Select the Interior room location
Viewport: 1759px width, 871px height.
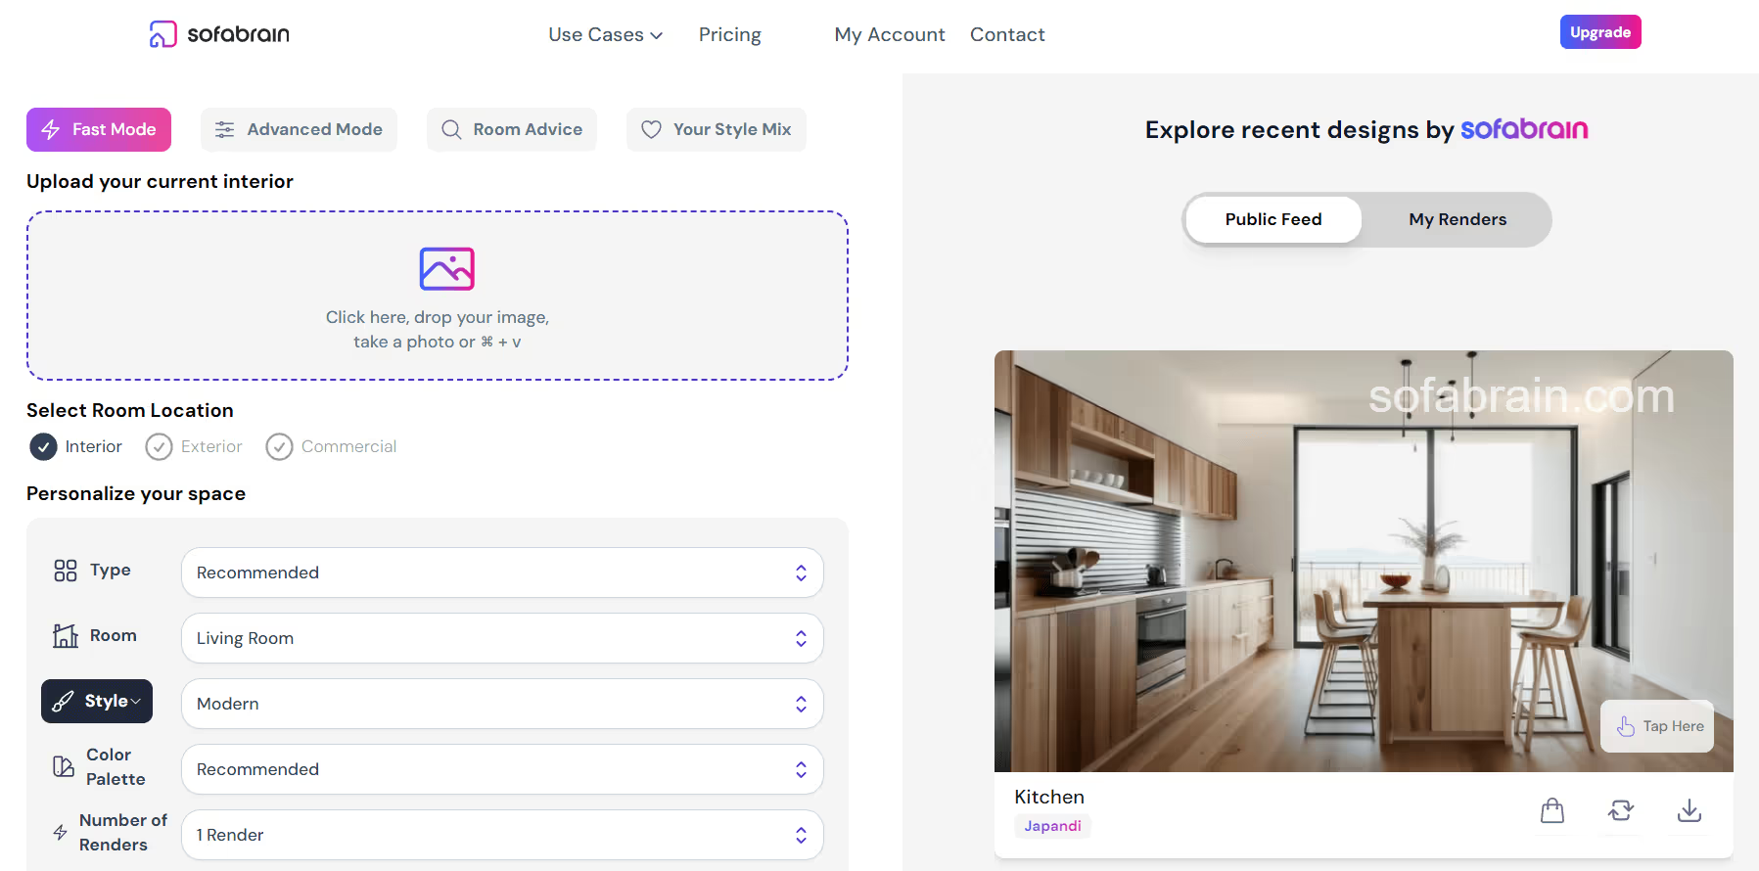pyautogui.click(x=76, y=446)
